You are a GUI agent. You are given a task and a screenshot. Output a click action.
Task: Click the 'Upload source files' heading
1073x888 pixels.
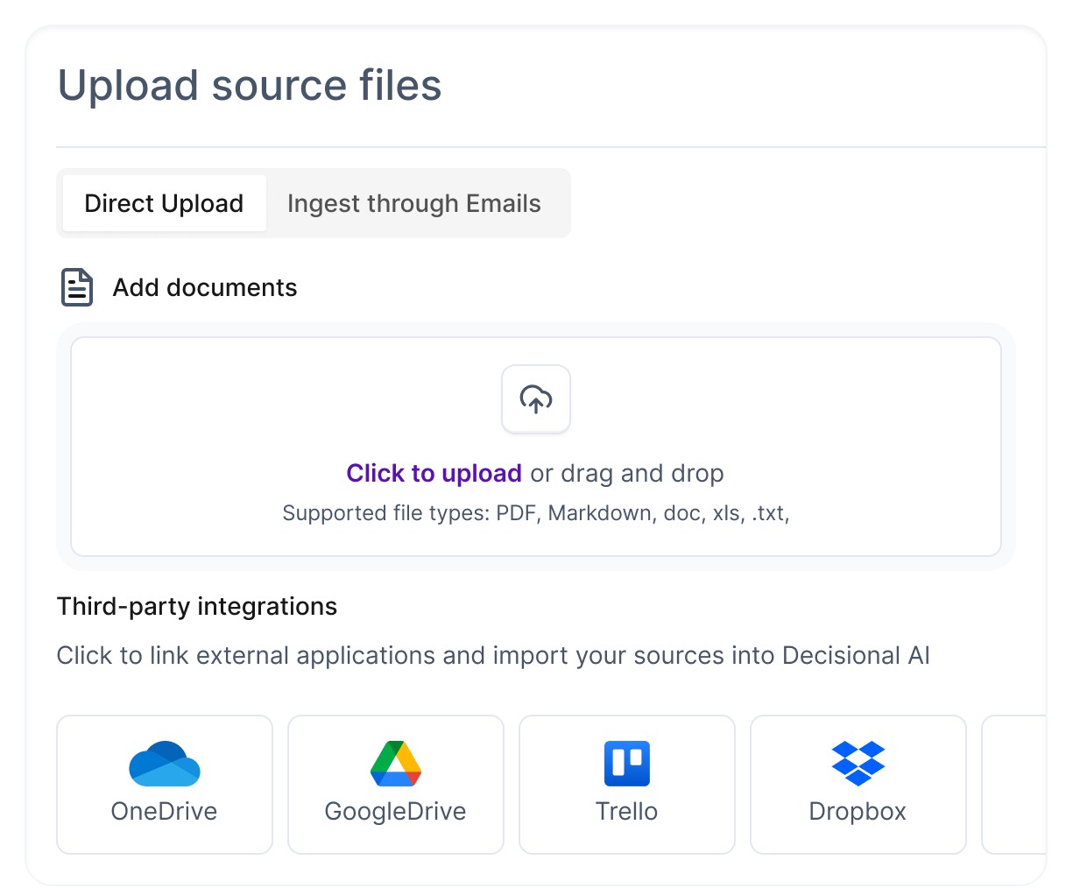250,86
